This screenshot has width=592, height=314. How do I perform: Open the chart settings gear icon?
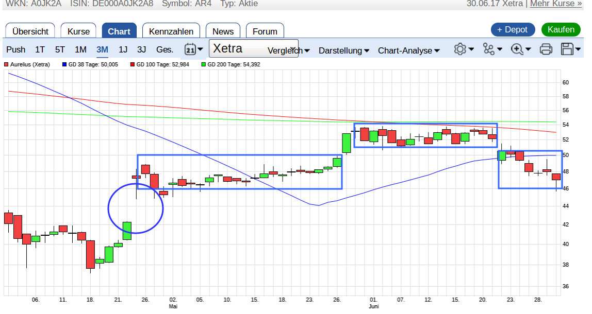pyautogui.click(x=460, y=49)
